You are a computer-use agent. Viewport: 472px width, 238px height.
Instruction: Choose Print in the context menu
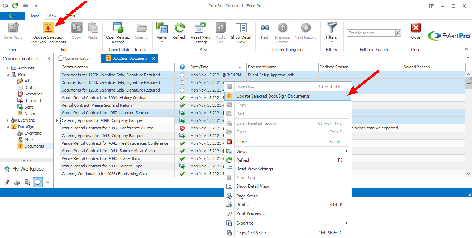tap(288, 205)
